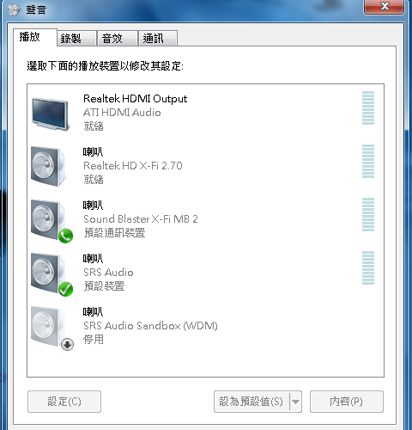The width and height of the screenshot is (412, 430).
Task: Click the green checkmark badge on SRS Audio
Action: coord(66,289)
